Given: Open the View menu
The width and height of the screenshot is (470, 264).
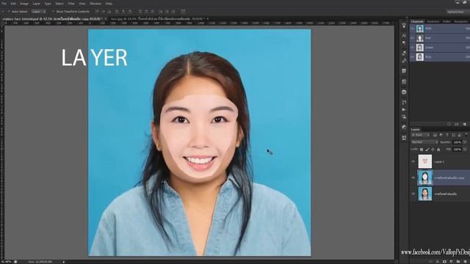Looking at the screenshot, I should pyautogui.click(x=82, y=4).
